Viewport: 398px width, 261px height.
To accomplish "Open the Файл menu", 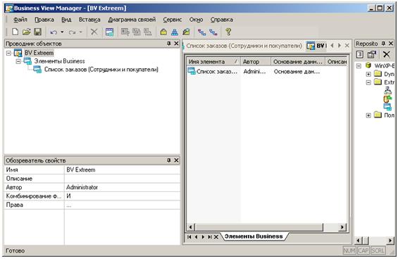I will [x=20, y=20].
